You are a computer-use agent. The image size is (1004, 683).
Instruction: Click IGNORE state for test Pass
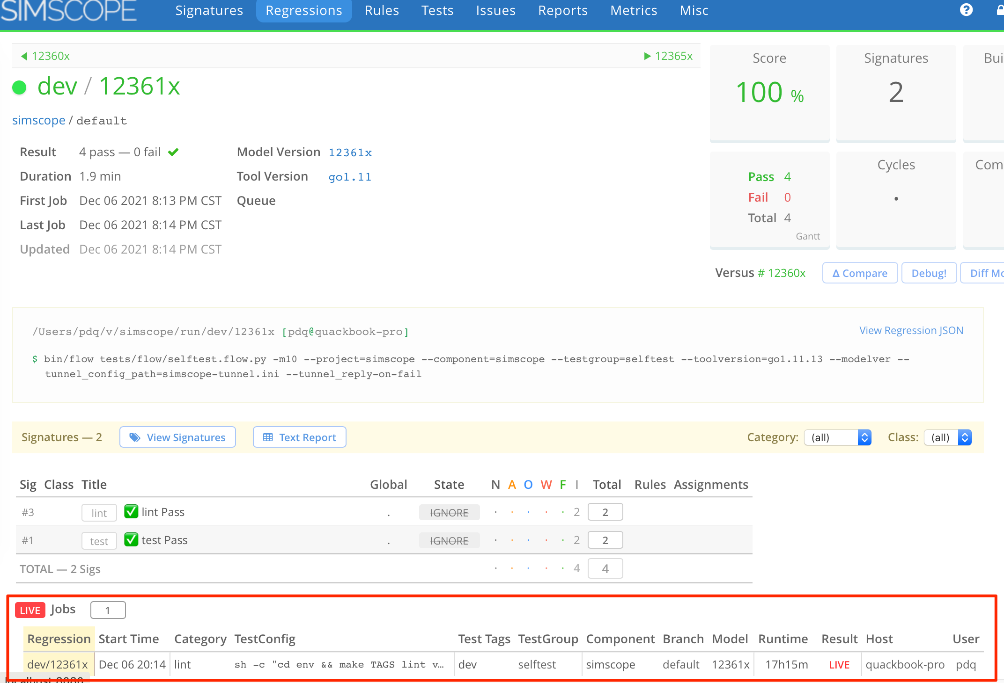(449, 541)
